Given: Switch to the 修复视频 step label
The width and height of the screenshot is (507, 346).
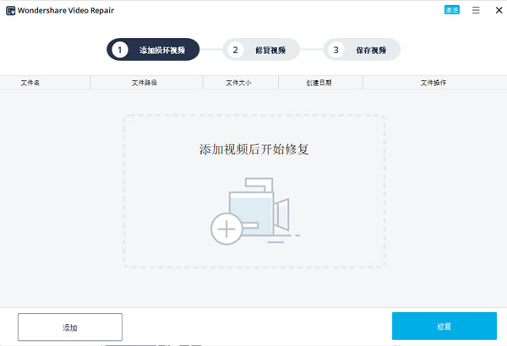Looking at the screenshot, I should [270, 50].
